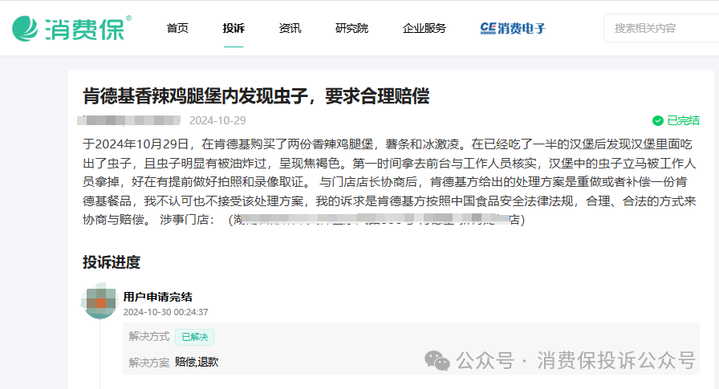Click the green 已完结 check icon
719x389 pixels.
657,120
